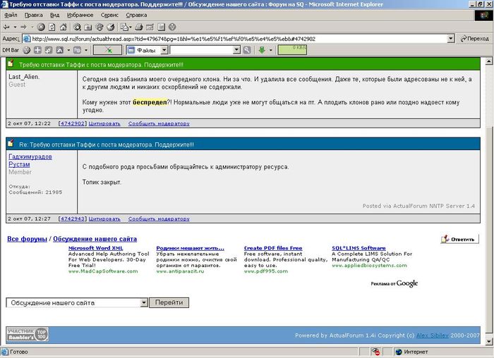
Task: Click the Ответить reply button
Action: click(460, 240)
